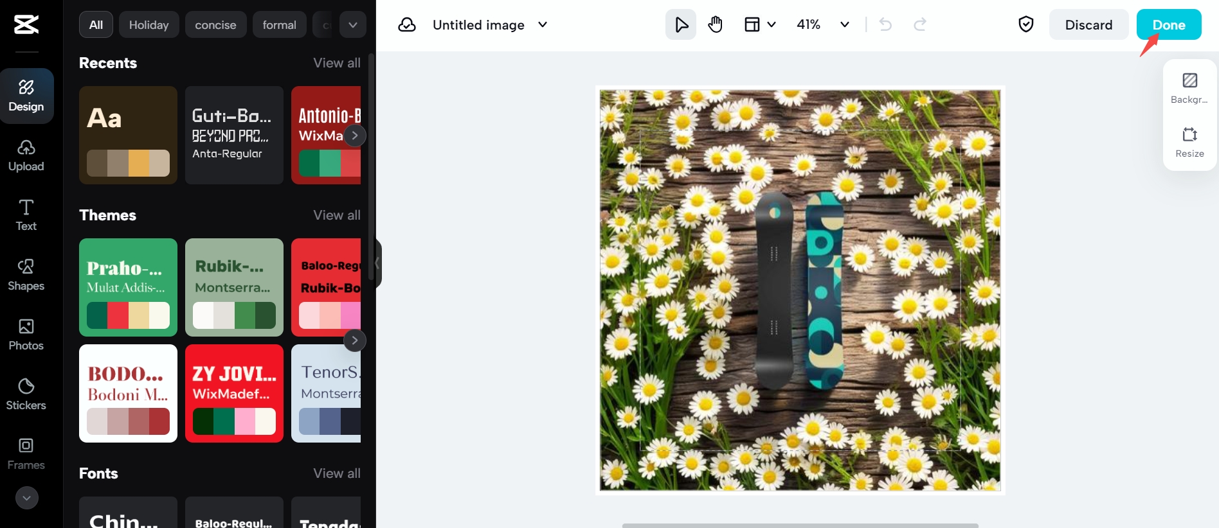View all Recents

(x=337, y=63)
